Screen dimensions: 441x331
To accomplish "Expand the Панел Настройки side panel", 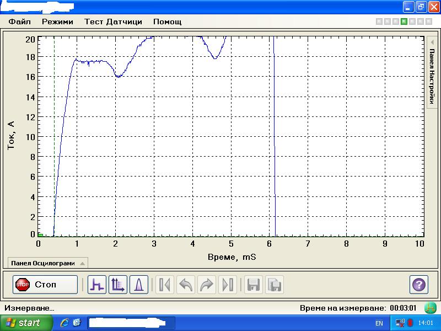I will point(432,72).
